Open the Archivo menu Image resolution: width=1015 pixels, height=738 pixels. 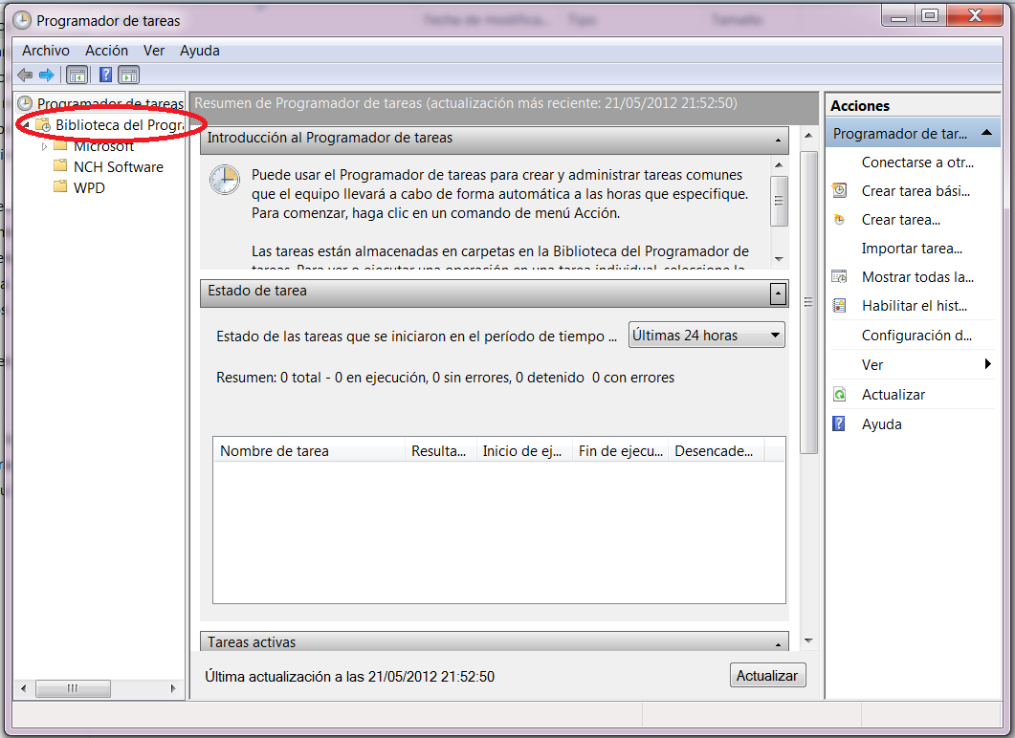point(46,51)
